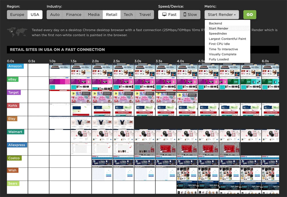Switch industry to Auto

pyautogui.click(x=55, y=15)
